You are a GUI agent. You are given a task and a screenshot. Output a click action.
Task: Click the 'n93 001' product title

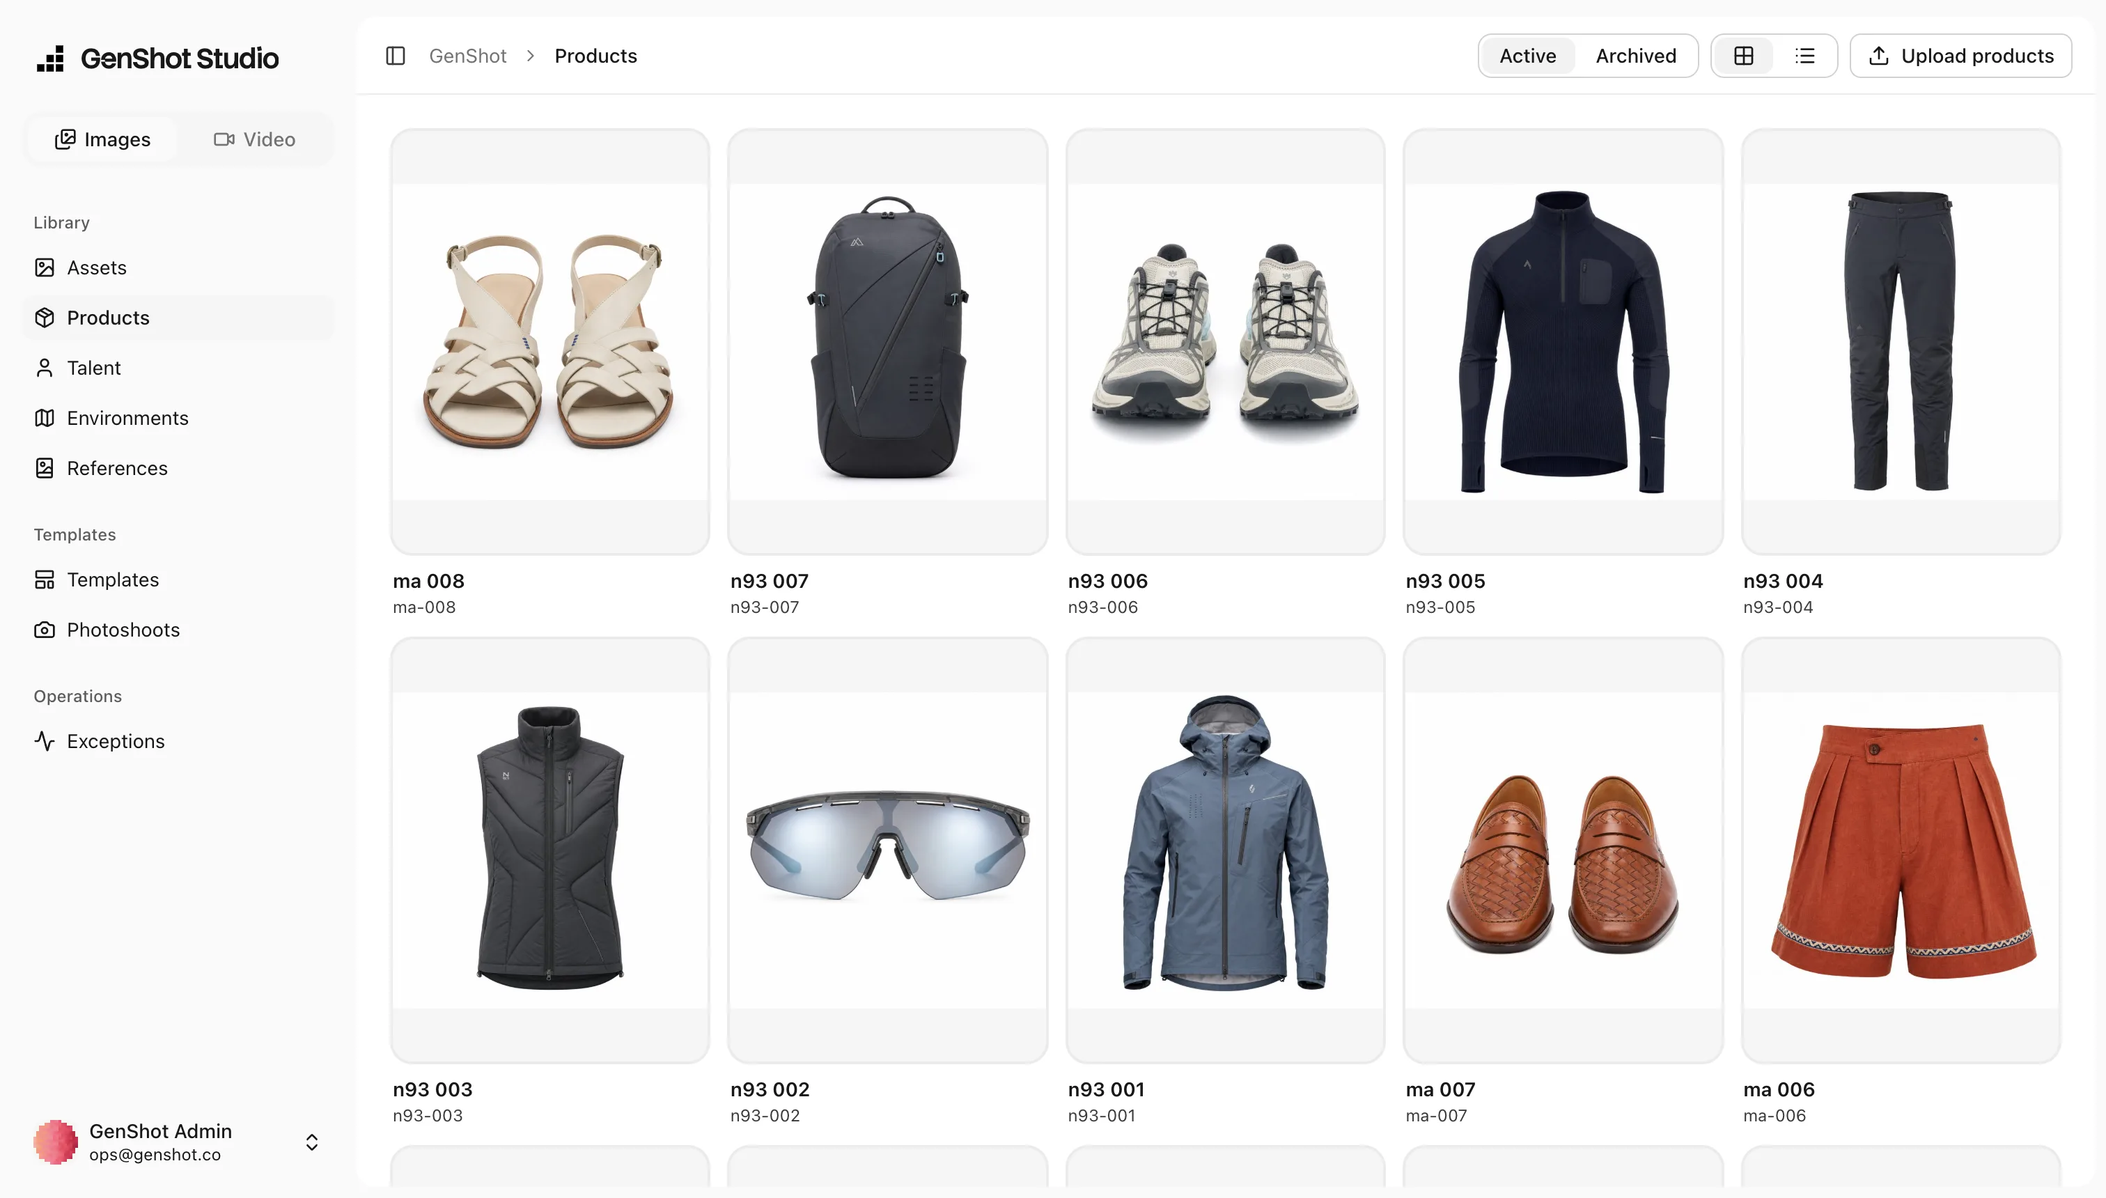point(1107,1089)
